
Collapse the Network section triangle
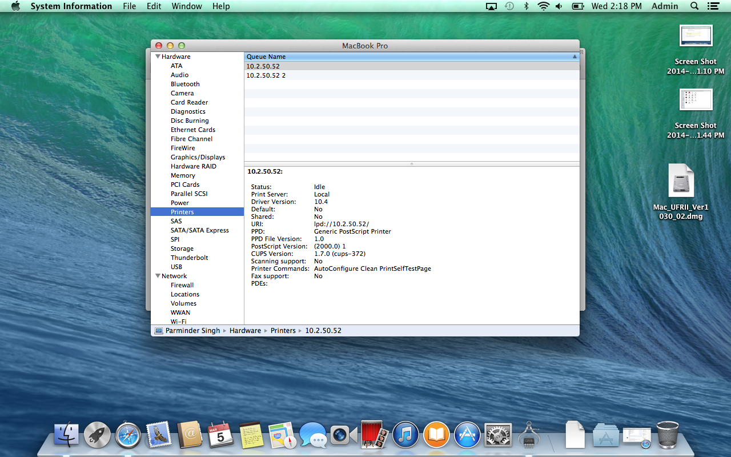(x=158, y=276)
